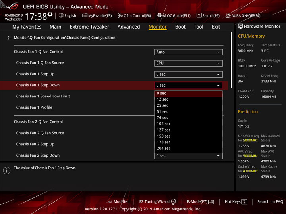Expand Chassis Fan 2 Step Down dropdown
Image resolution: width=286 pixels, height=214 pixels.
(188, 156)
